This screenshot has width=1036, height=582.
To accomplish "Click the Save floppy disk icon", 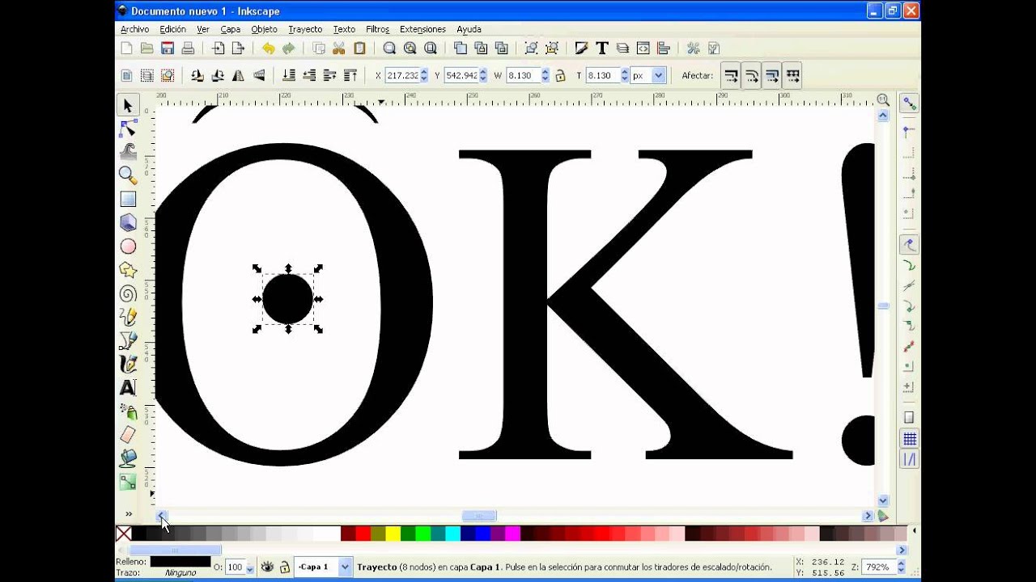I will [x=168, y=48].
